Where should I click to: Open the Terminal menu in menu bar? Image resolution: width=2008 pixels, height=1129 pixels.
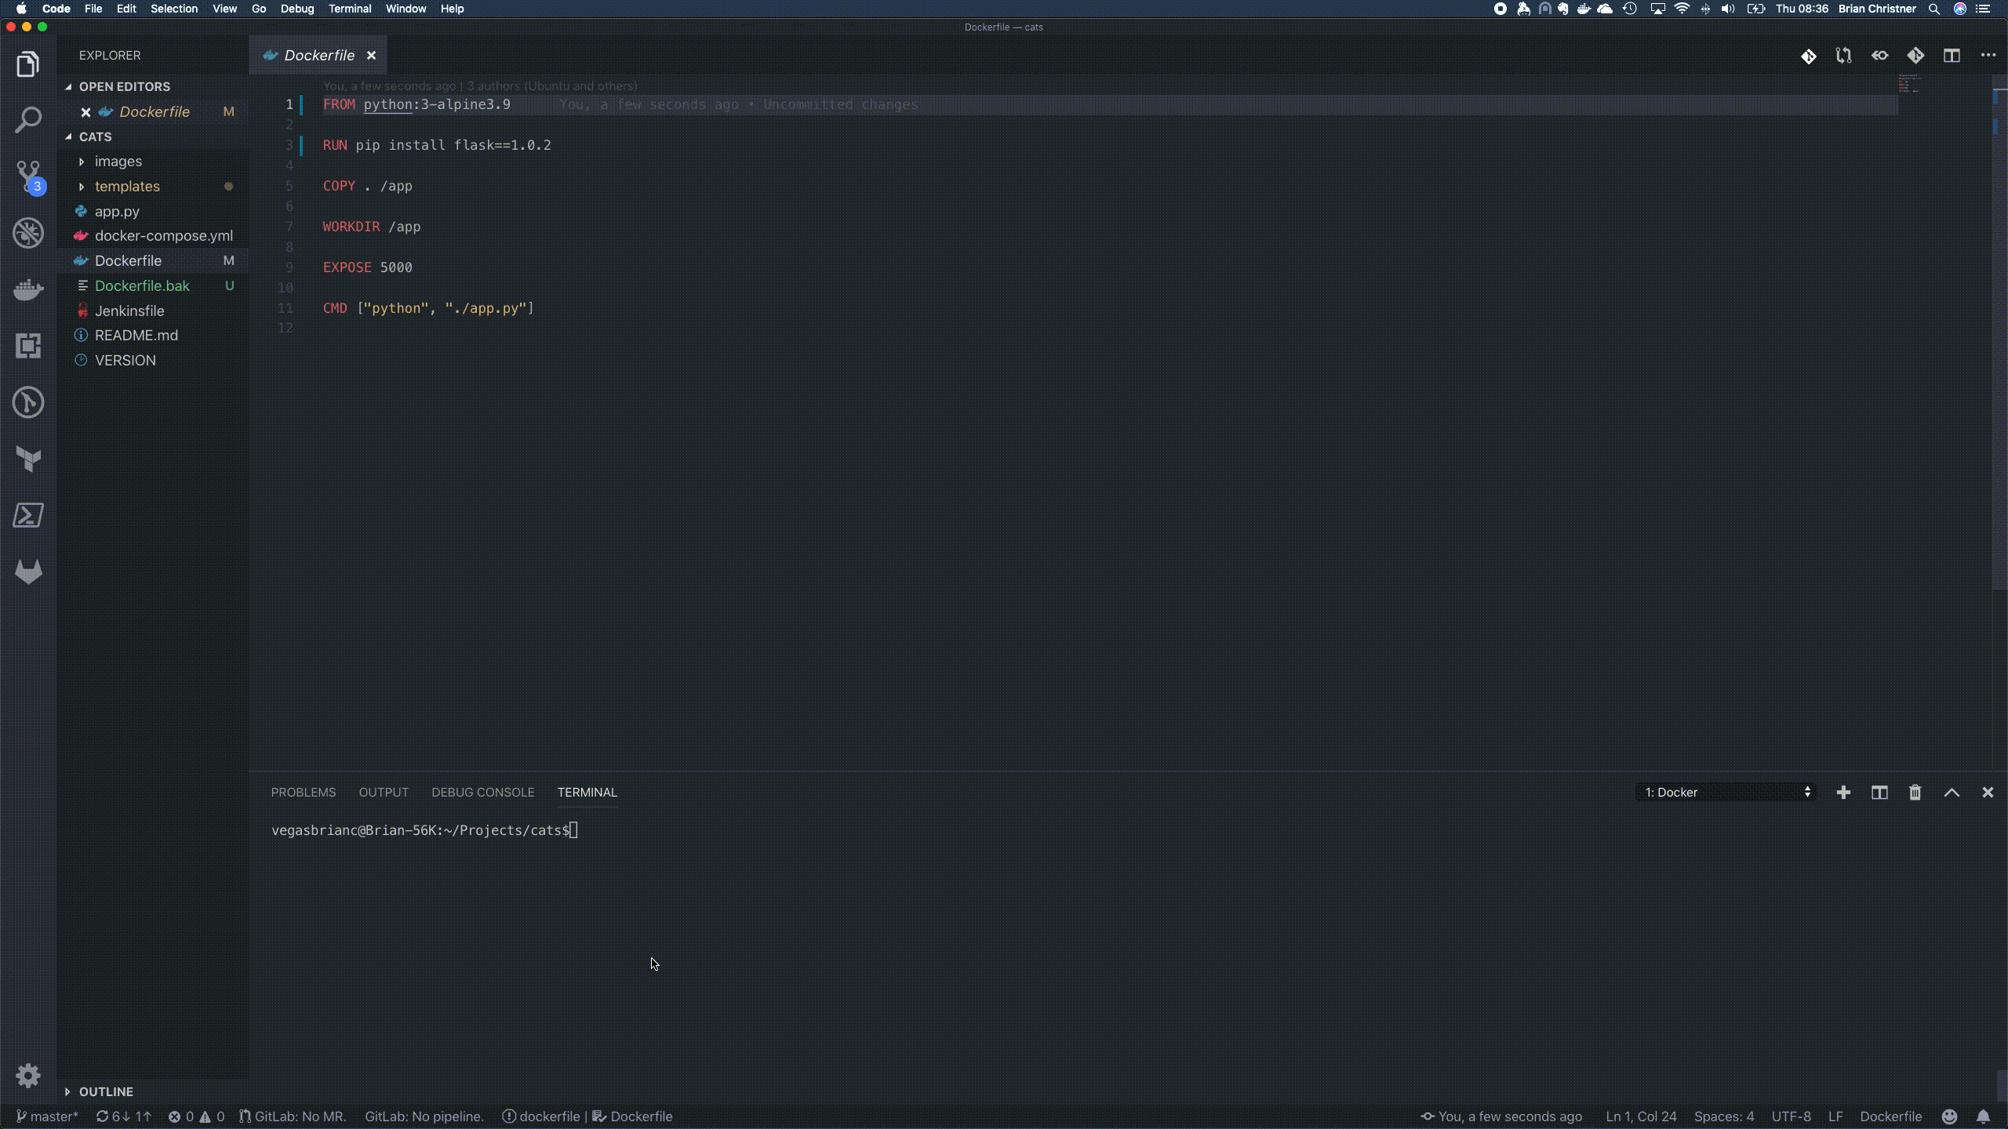349,9
